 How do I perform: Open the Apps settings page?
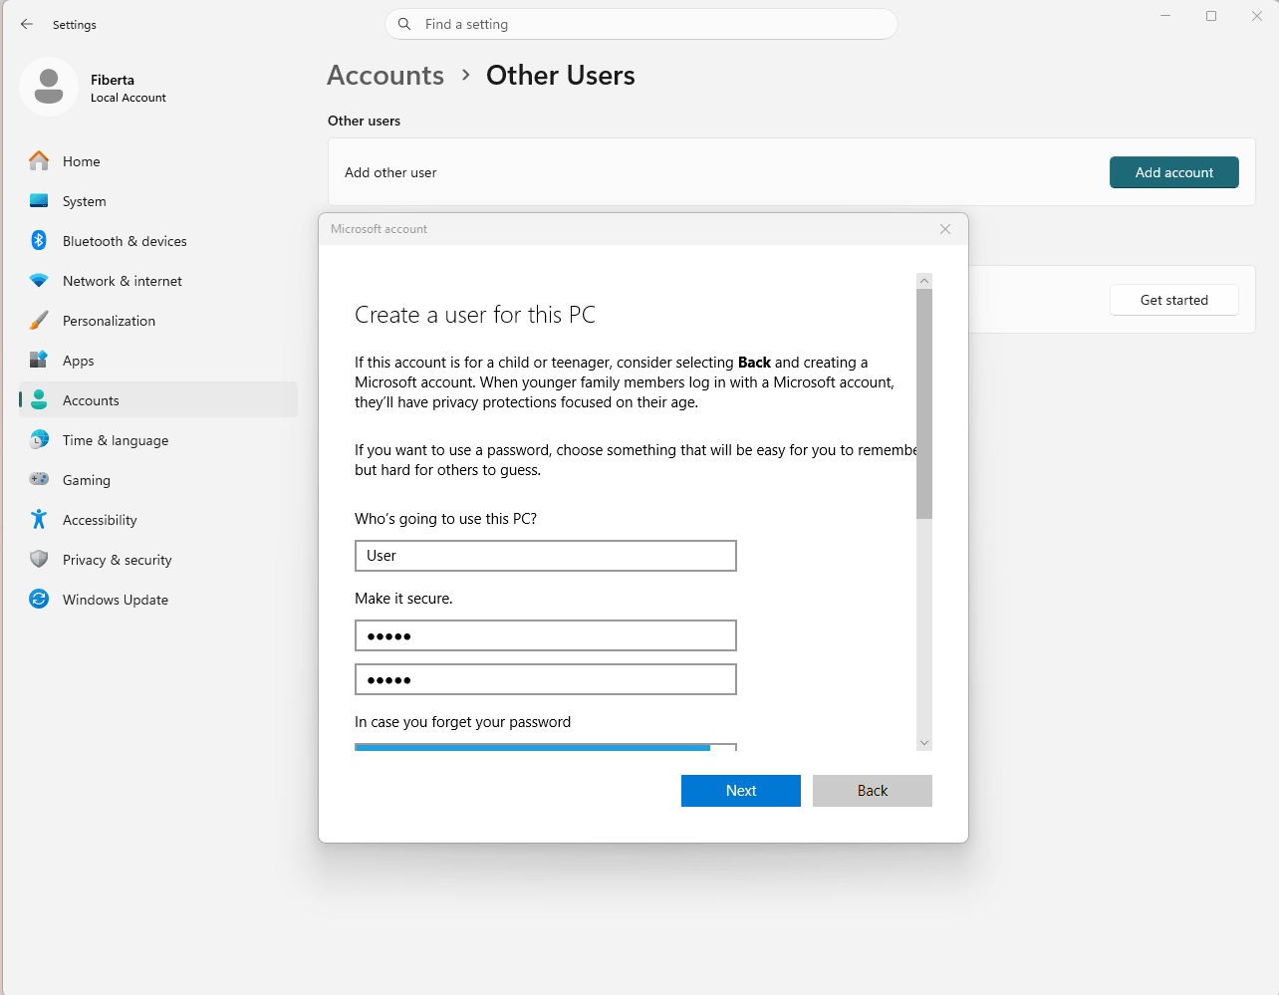78,361
